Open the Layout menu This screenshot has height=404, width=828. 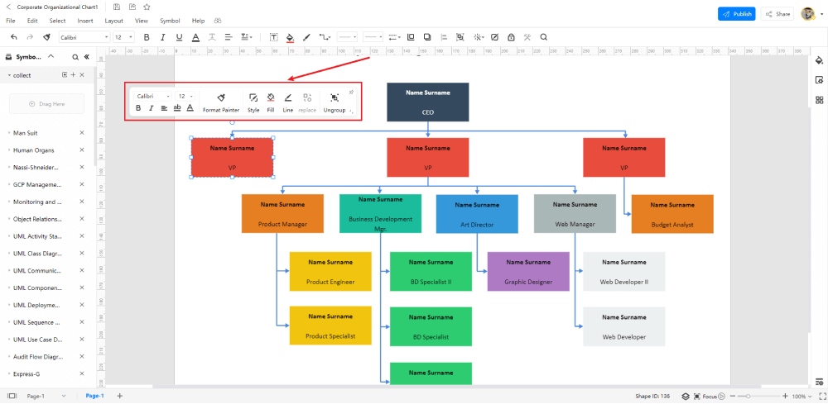tap(113, 21)
